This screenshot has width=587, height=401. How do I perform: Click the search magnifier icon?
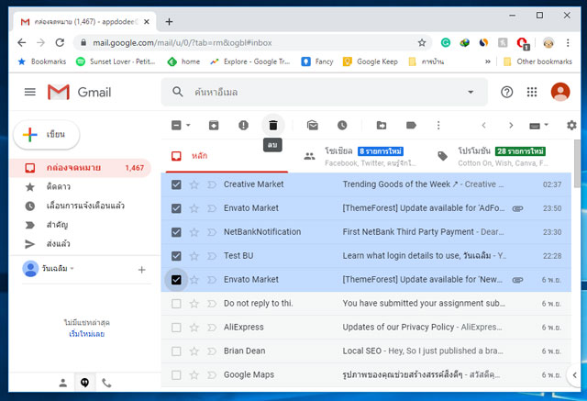click(177, 92)
